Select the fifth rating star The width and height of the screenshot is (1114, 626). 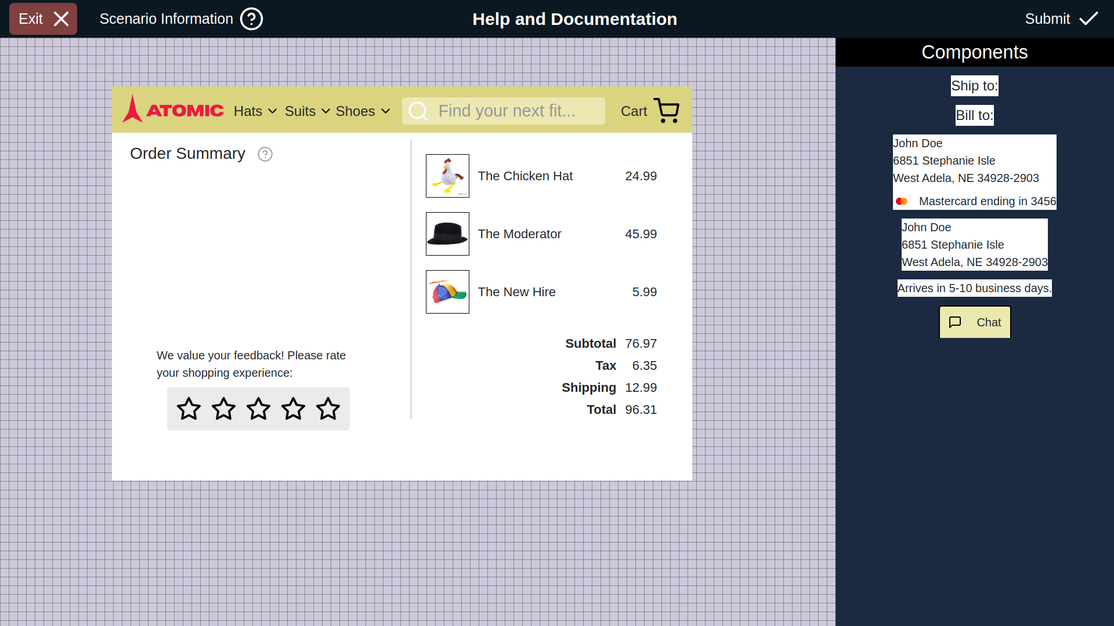point(328,409)
